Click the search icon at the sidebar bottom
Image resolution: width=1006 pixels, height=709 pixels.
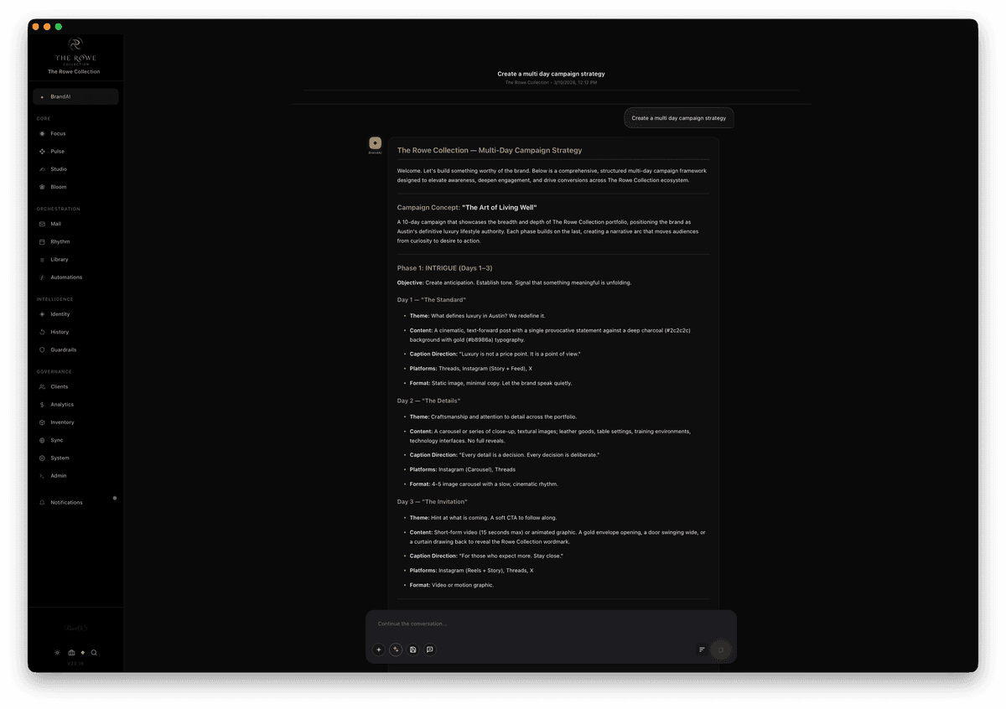click(94, 653)
